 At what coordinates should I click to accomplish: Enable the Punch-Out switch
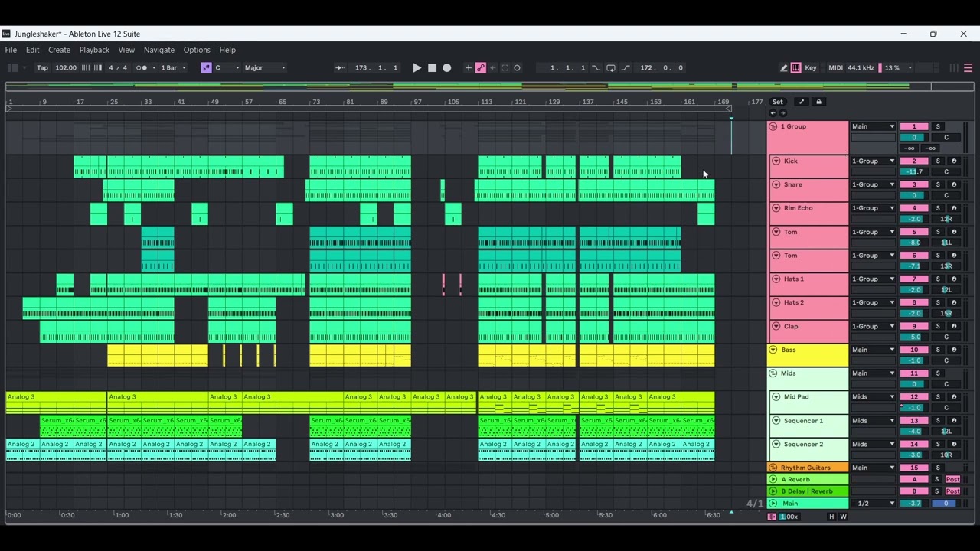(626, 67)
